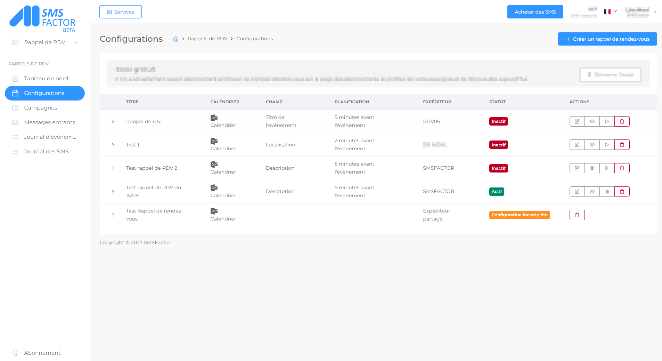
Task: Expand the Test rappel de RDV 2 row
Action: (x=113, y=168)
